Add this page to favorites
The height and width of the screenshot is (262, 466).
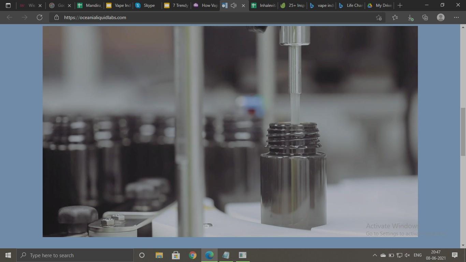point(379,17)
